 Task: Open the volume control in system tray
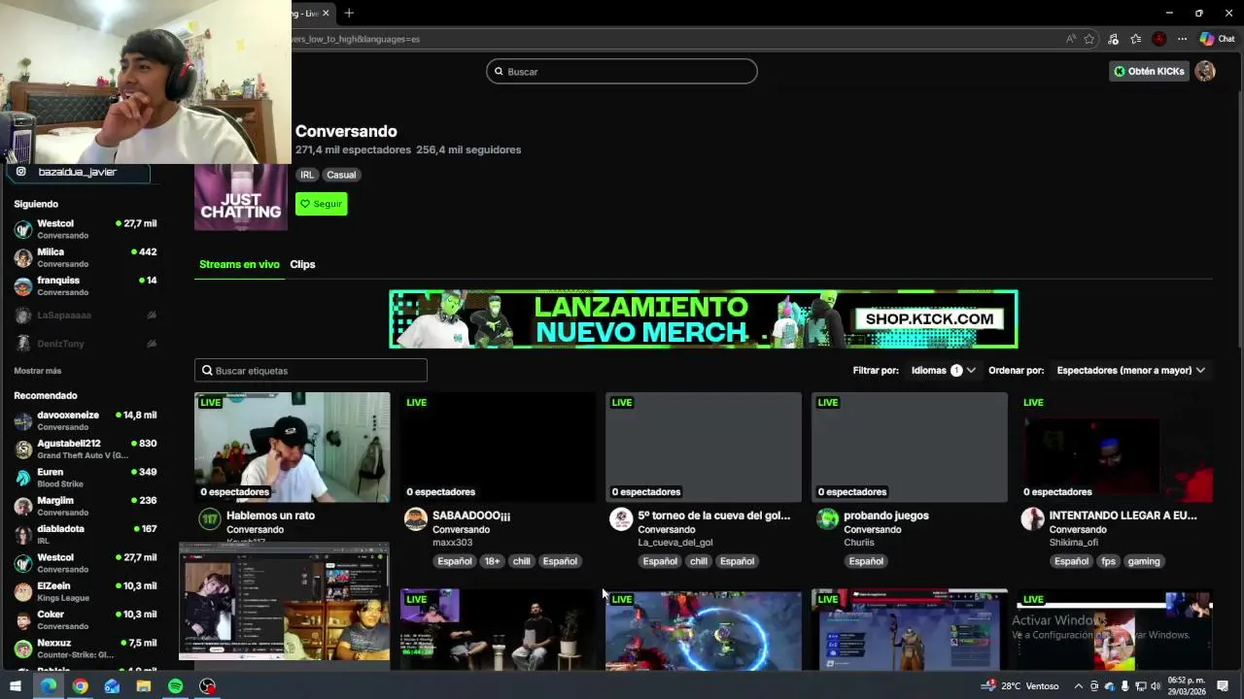click(x=1156, y=686)
